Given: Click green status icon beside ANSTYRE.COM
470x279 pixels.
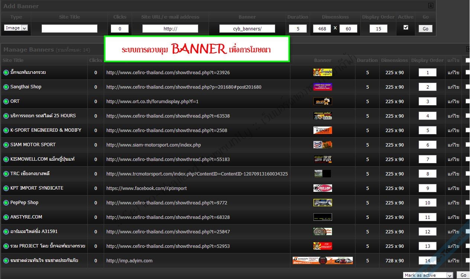Looking at the screenshot, I should click(x=6, y=217).
